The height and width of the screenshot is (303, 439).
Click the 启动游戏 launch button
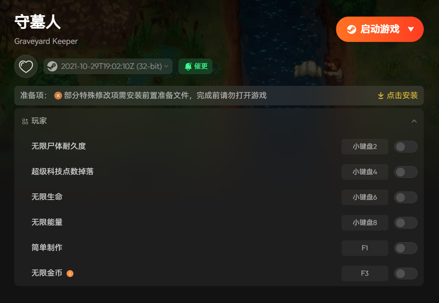pyautogui.click(x=380, y=29)
